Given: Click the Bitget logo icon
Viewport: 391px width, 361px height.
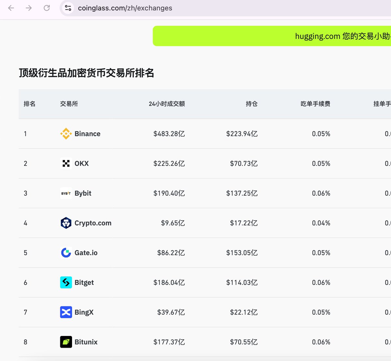Looking at the screenshot, I should tap(66, 283).
